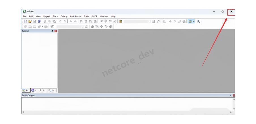The image size is (256, 124).
Task: Click the Manage Run-Time Environment green diamond icon
Action: point(102,27)
